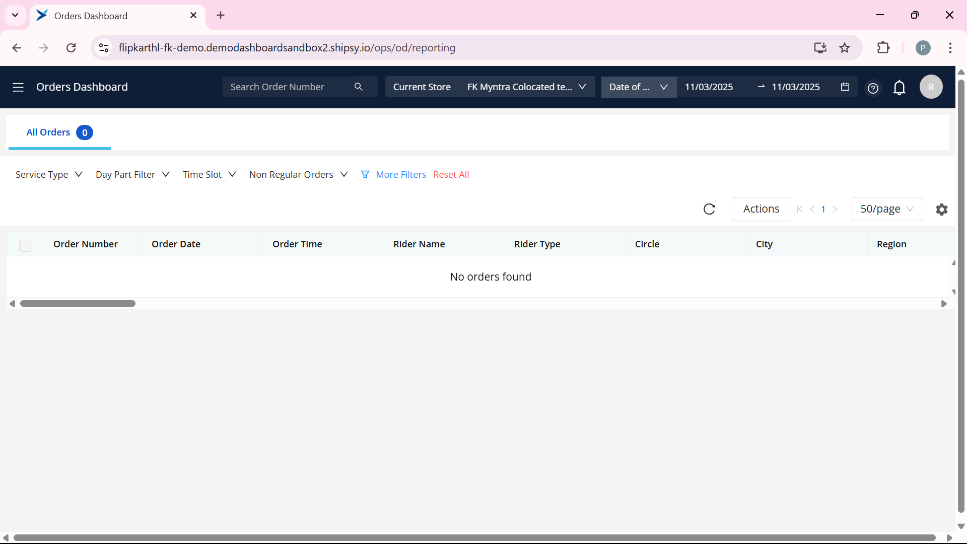Open the calendar date picker icon
Image resolution: width=967 pixels, height=544 pixels.
pos(845,87)
